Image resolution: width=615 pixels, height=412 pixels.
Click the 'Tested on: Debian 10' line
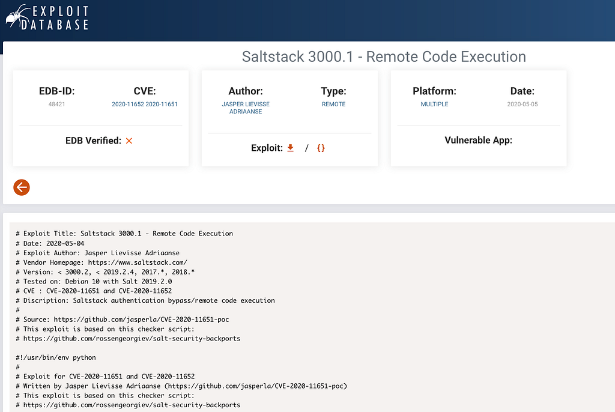94,281
